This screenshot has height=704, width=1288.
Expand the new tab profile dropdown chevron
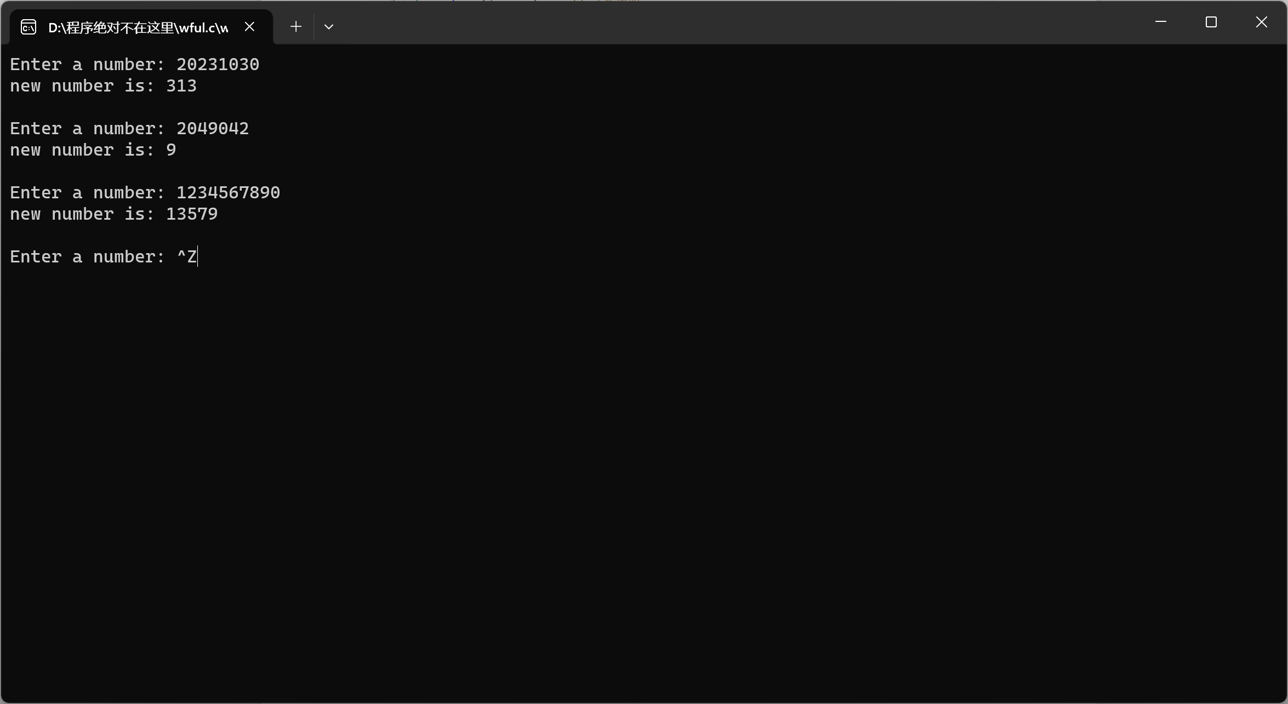point(329,26)
